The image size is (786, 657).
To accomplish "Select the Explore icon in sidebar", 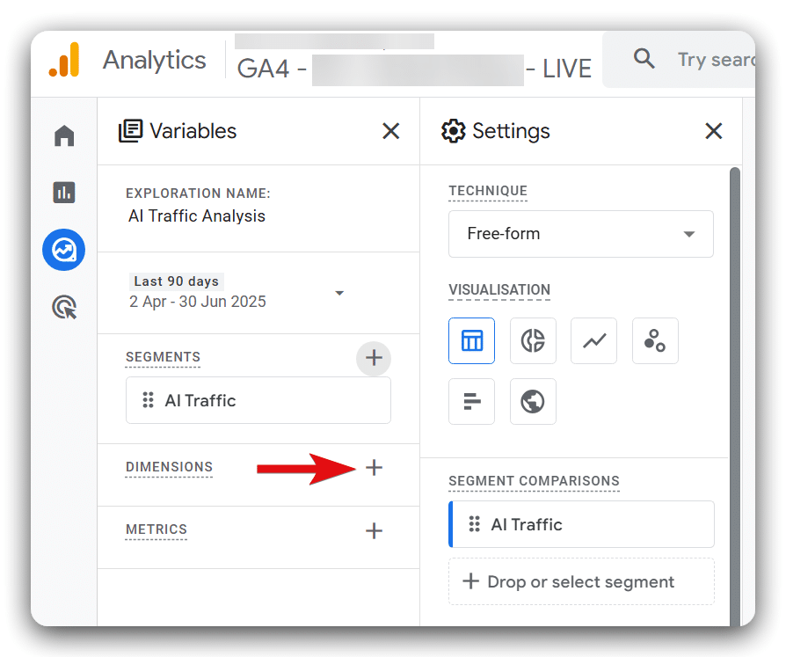I will (64, 251).
